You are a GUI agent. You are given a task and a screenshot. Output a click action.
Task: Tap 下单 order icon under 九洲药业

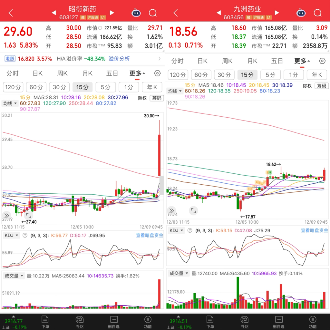[210, 322]
